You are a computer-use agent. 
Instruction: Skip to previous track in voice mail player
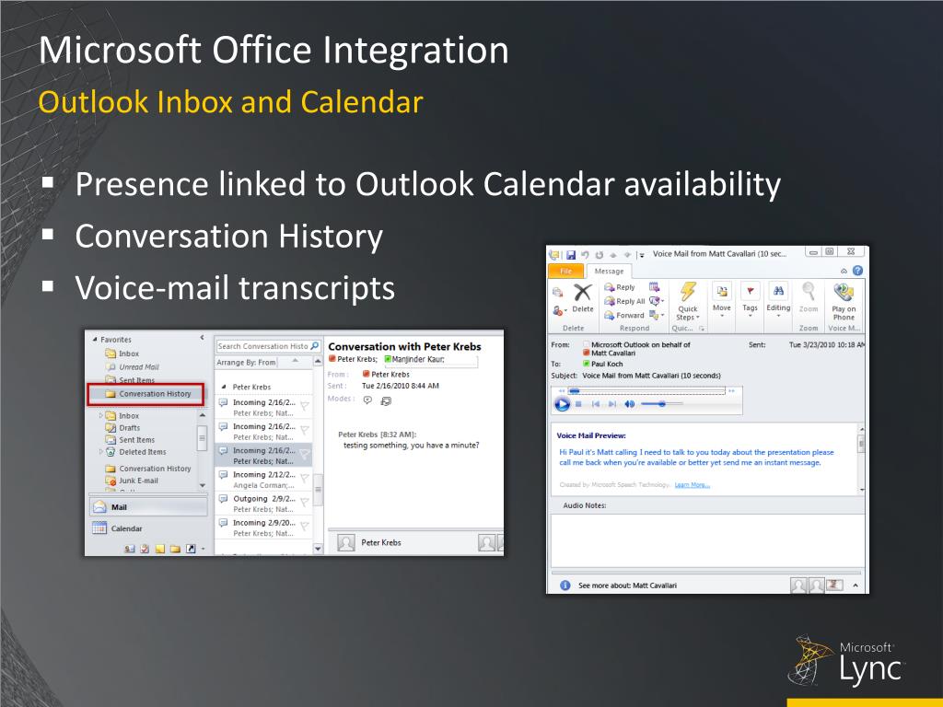(596, 404)
